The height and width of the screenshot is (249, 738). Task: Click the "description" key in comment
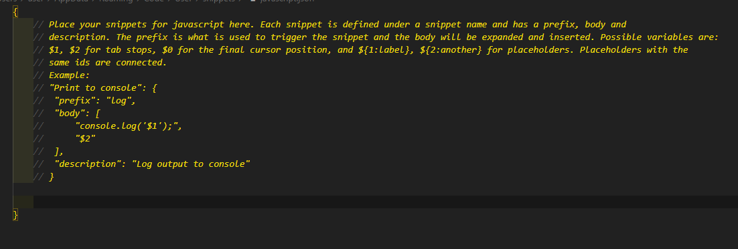coord(88,164)
